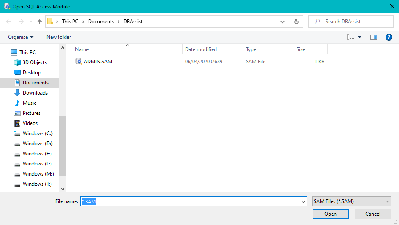Click the Open button
The image size is (399, 225).
point(330,214)
